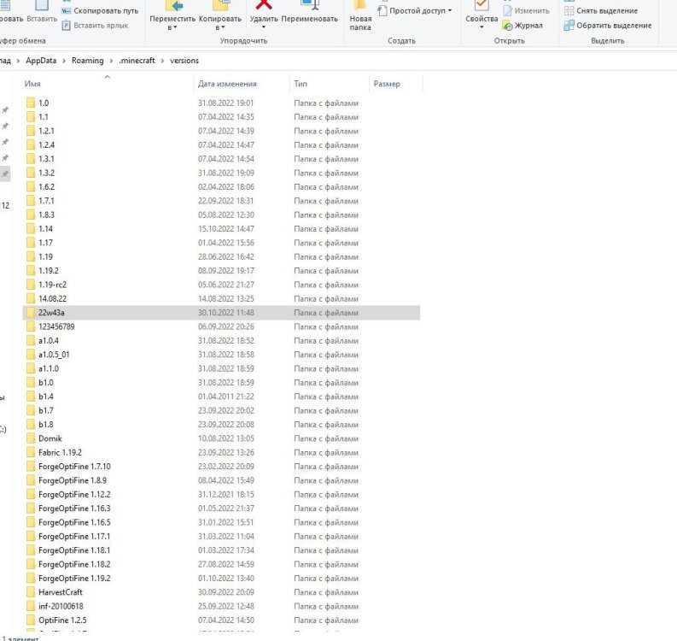This screenshot has width=677, height=641.
Task: Expand the chevron after Roaming breadcrumb
Action: pyautogui.click(x=111, y=61)
